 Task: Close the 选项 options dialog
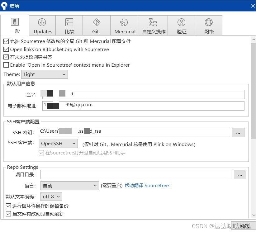tap(253, 6)
